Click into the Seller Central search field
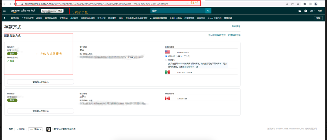Image resolution: width=327 pixels, height=140 pixels. [178, 11]
